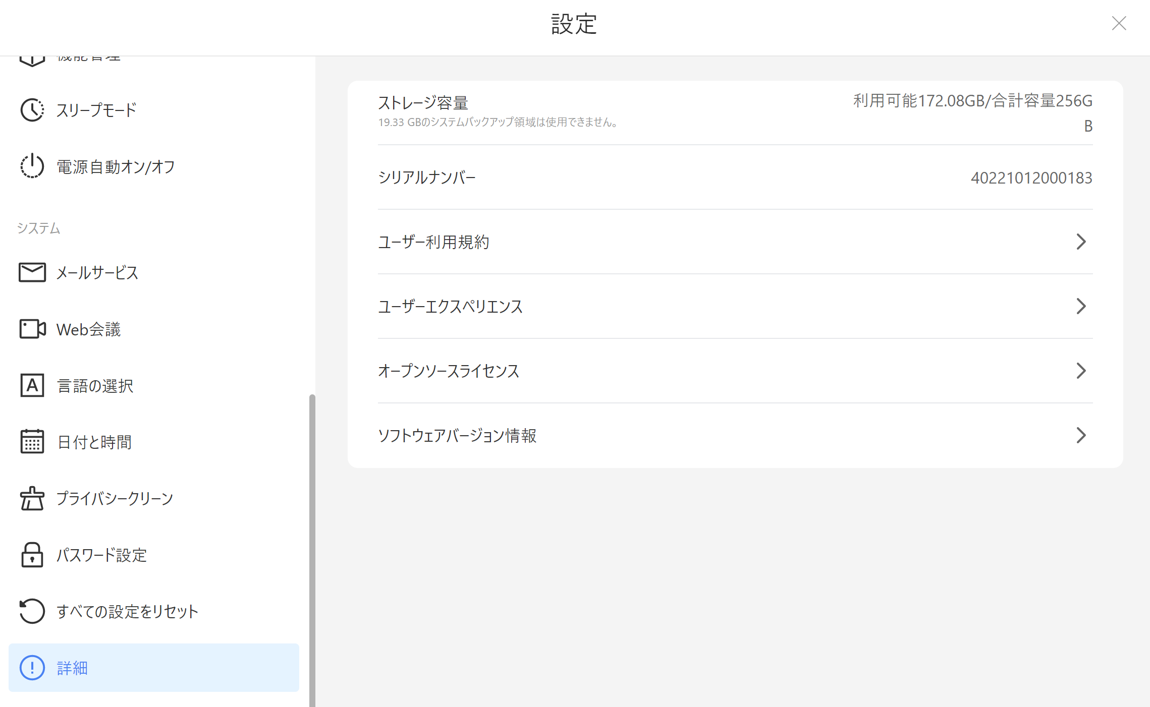This screenshot has width=1150, height=707.
Task: Select the スリープモード menu item
Action: click(96, 110)
